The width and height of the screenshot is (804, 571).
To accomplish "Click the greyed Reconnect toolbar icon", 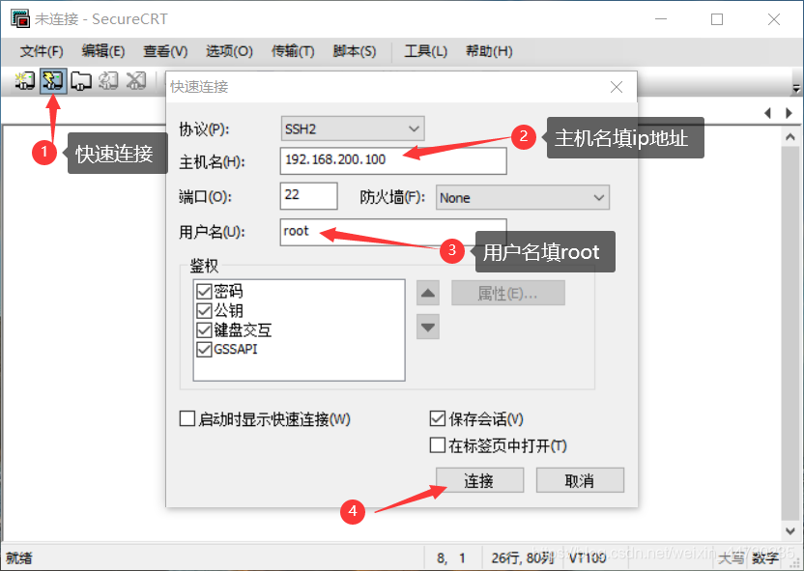I will coord(108,80).
